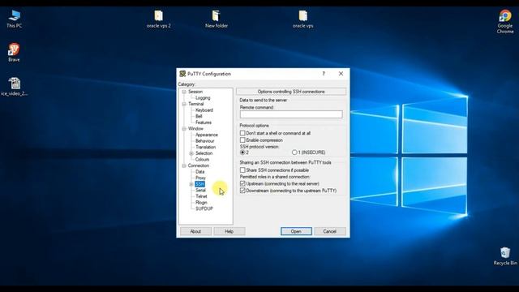The image size is (519, 292).
Task: Select Logging category
Action: point(203,98)
